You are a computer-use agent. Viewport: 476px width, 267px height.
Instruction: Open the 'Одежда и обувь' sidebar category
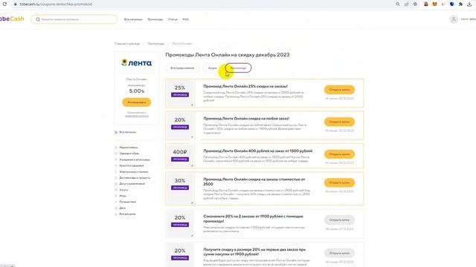(129, 154)
